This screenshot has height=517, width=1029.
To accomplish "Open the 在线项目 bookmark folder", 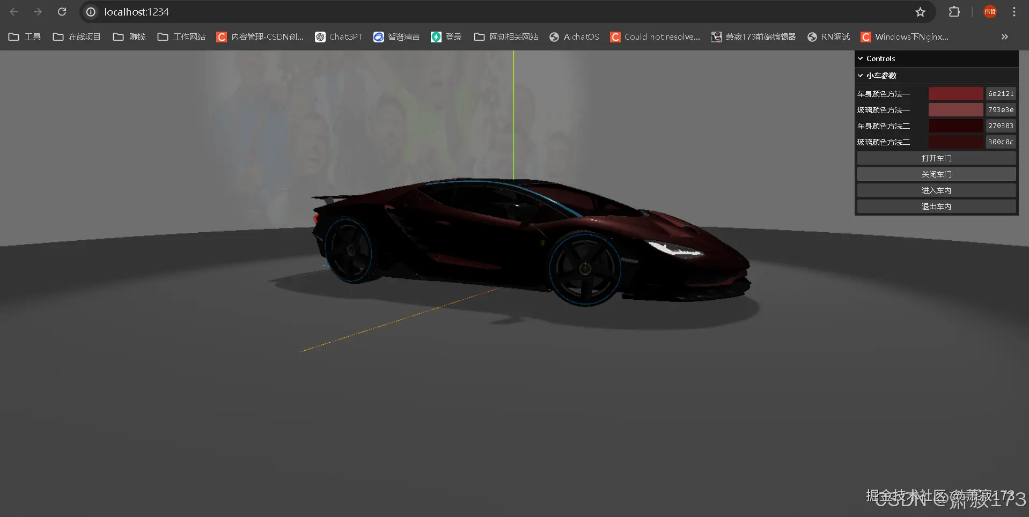I will (x=77, y=37).
